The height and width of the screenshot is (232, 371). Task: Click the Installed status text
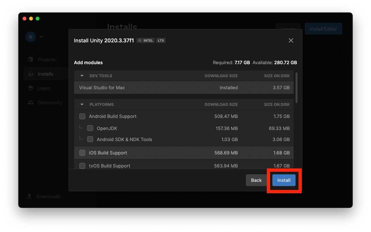pyautogui.click(x=229, y=88)
